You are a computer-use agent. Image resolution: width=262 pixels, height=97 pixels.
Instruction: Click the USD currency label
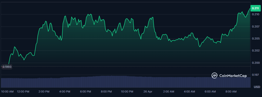257,87
